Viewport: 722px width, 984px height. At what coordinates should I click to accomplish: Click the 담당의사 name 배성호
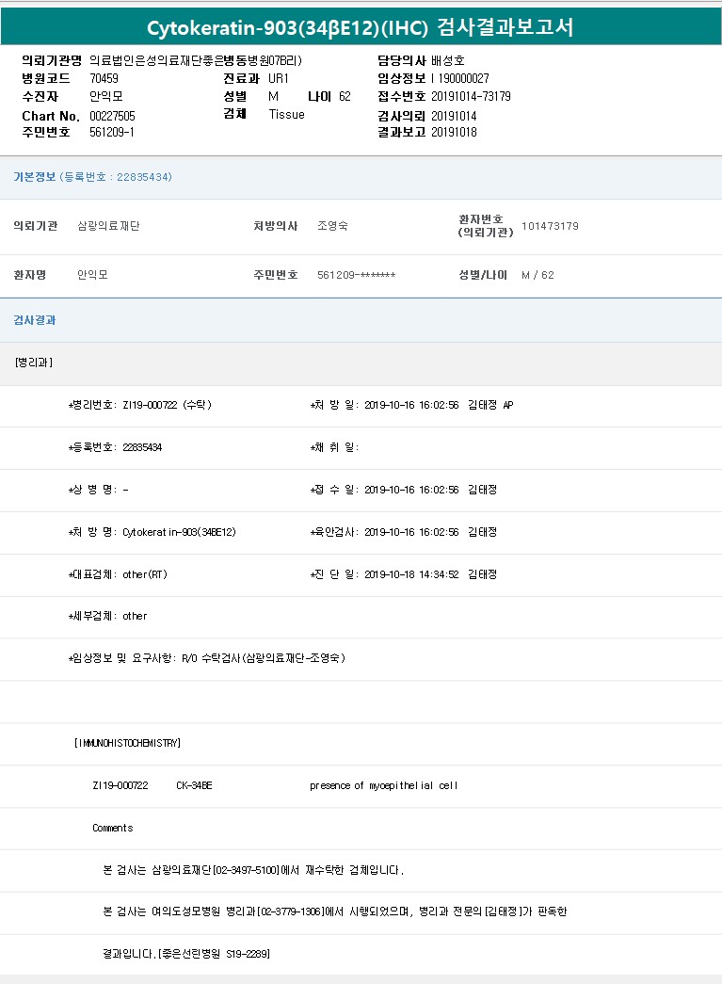[x=448, y=60]
